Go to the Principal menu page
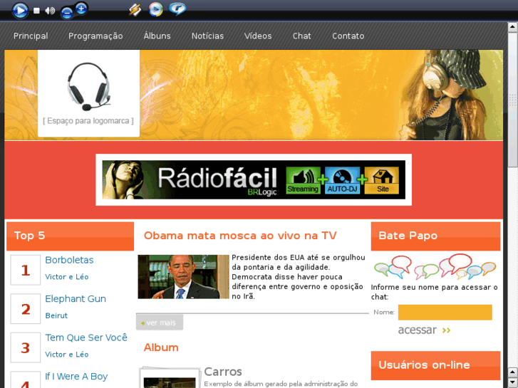Screen dimensions: 518x388 coord(31,36)
